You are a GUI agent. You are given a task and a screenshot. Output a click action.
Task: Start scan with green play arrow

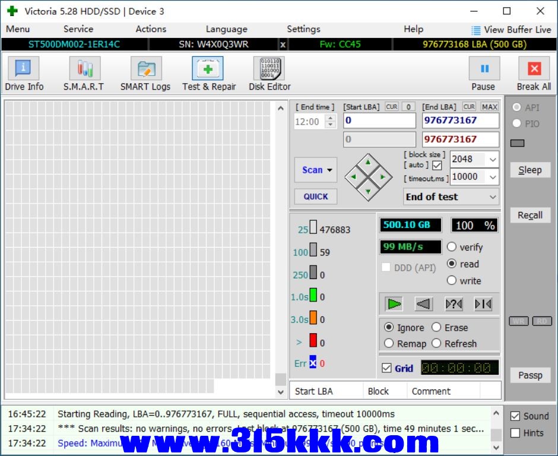[394, 304]
